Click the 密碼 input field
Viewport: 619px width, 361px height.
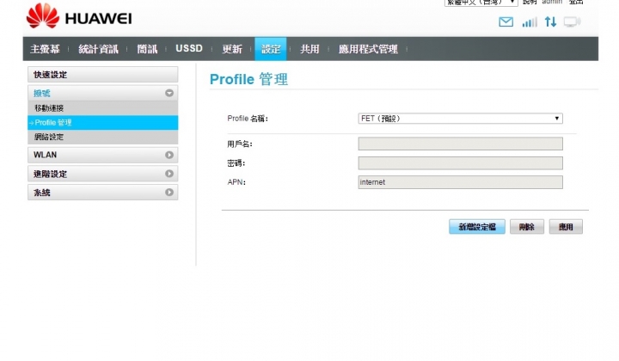point(460,163)
